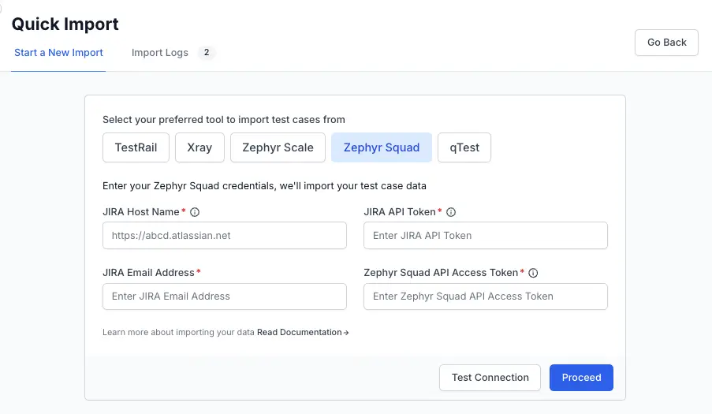
Task: Focus the JIRA Host Name field
Action: [x=225, y=236]
